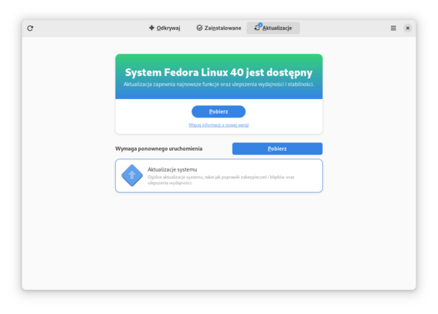This screenshot has width=438, height=314.
Task: Close the Software window
Action: [408, 28]
